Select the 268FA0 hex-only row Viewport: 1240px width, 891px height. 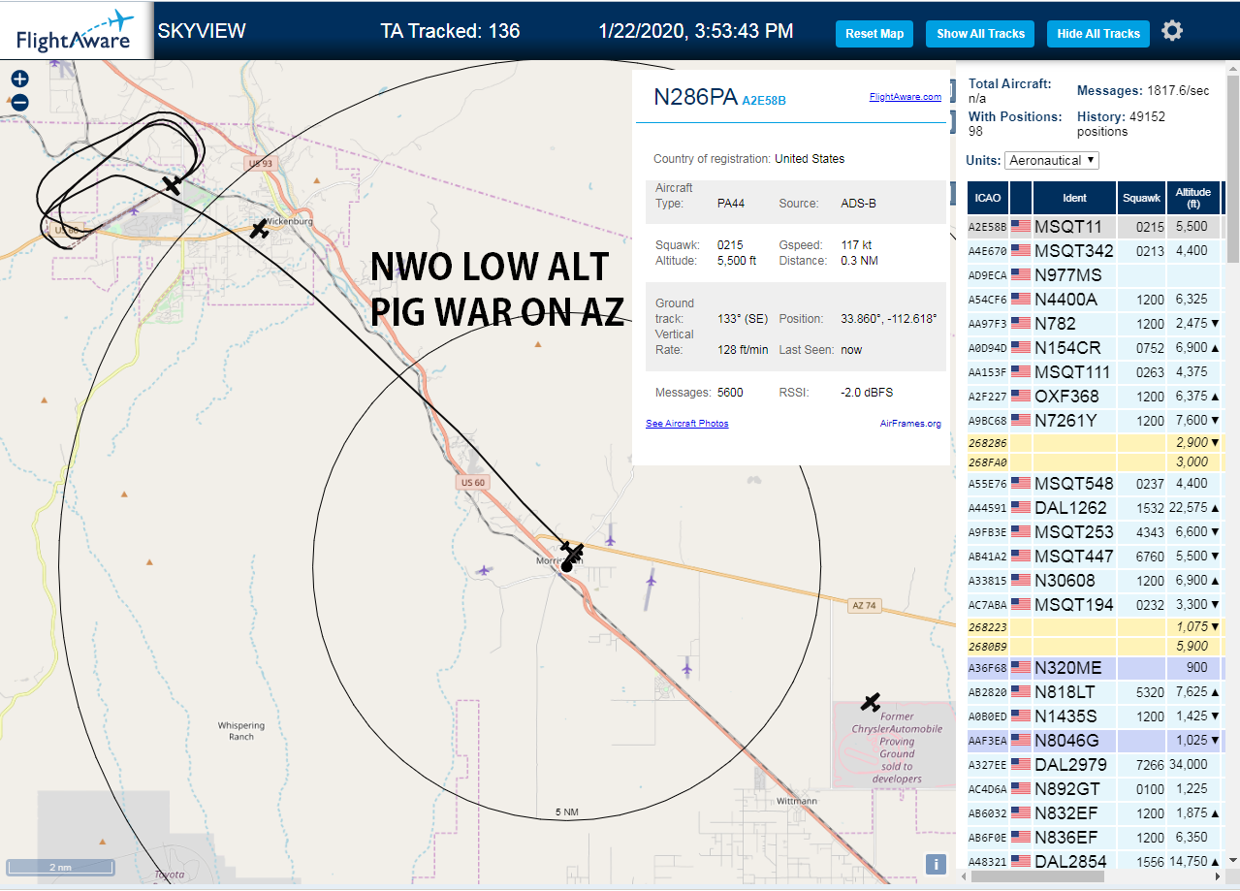1095,462
